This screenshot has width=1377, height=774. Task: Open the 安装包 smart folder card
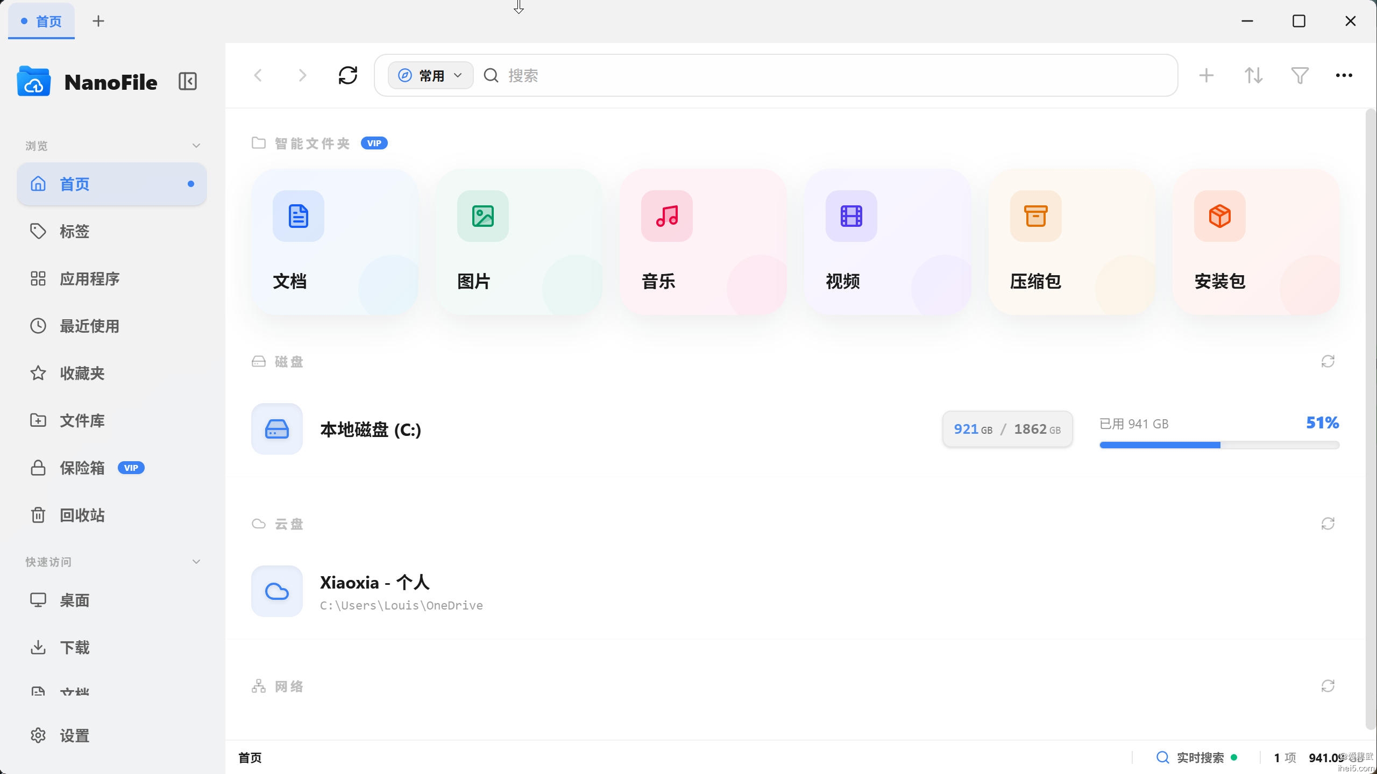[1256, 242]
